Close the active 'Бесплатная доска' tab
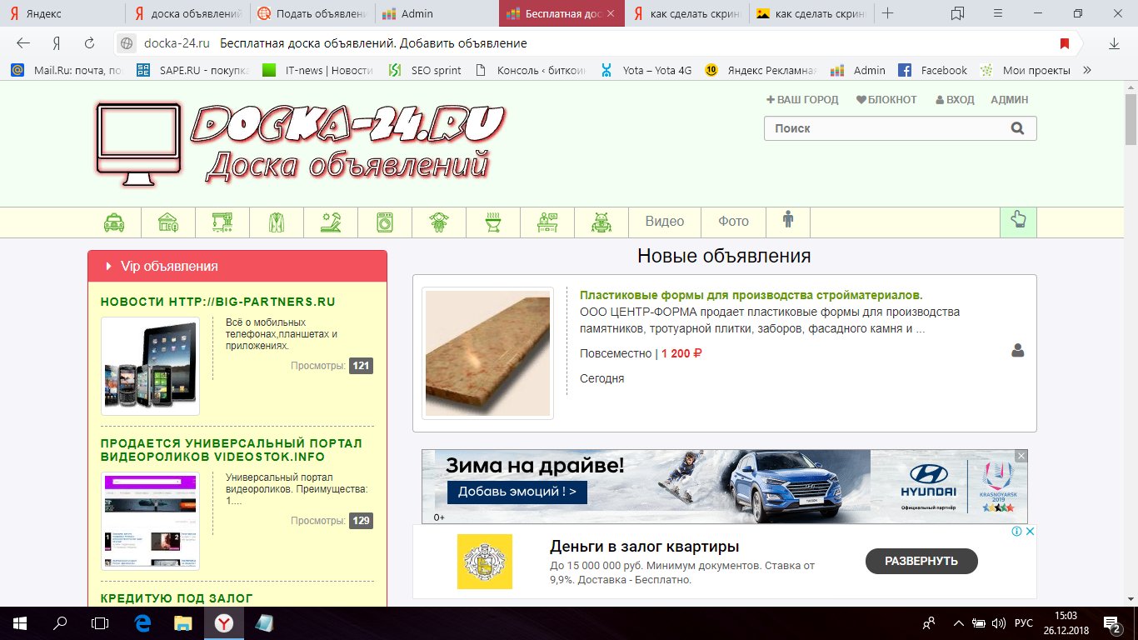This screenshot has height=640, width=1138. [x=612, y=13]
